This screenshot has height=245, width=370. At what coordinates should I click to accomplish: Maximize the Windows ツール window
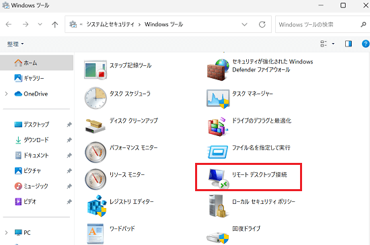click(x=343, y=5)
